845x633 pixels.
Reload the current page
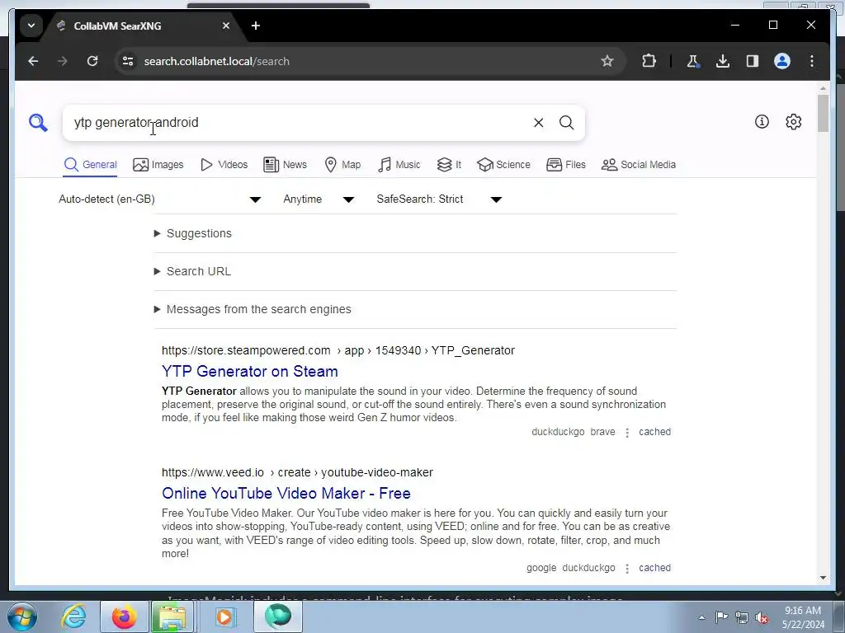pyautogui.click(x=92, y=61)
